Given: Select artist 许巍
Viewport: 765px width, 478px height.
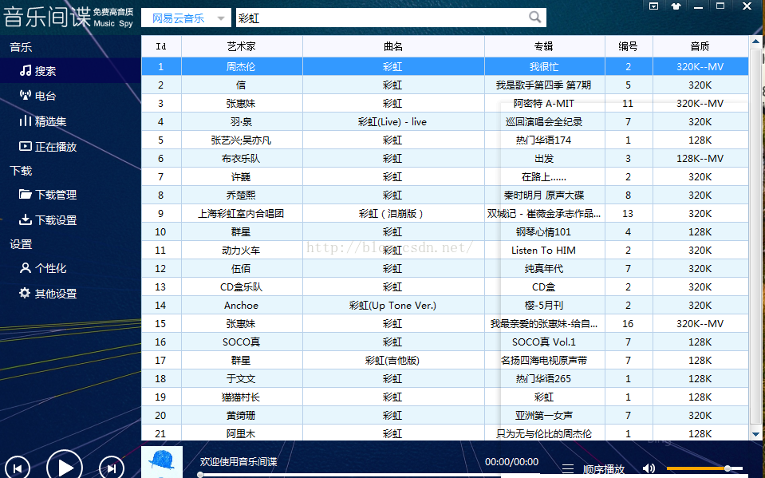Looking at the screenshot, I should [x=242, y=176].
